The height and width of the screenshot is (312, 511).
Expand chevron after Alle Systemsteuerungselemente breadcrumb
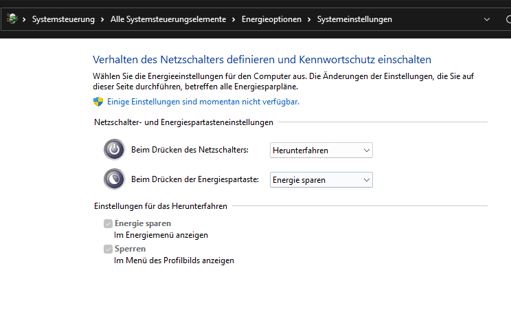point(234,19)
